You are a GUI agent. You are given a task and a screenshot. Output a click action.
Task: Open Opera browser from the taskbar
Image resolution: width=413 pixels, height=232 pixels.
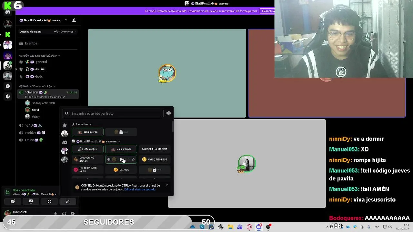click(249, 227)
